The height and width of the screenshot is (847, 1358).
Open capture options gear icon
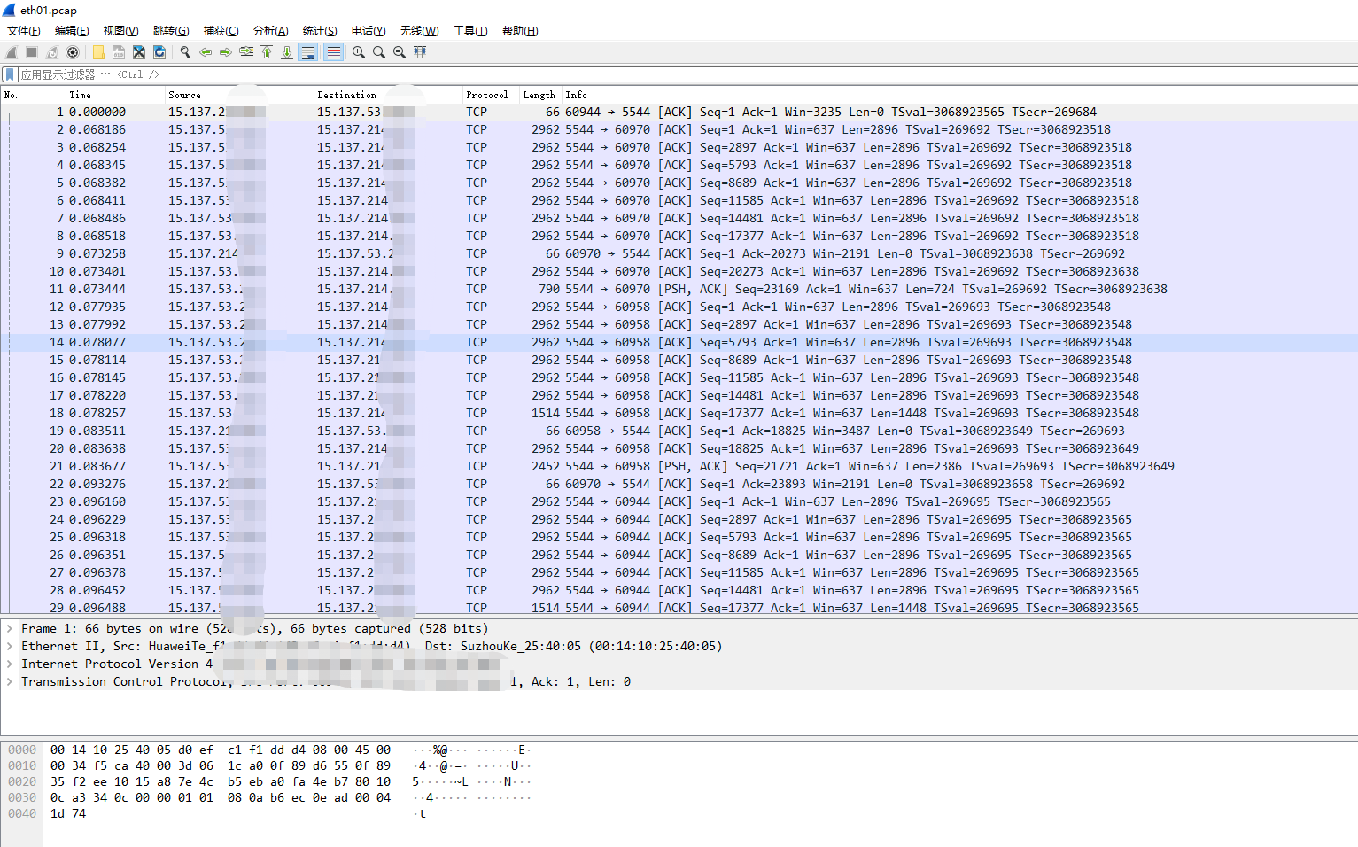[x=73, y=52]
